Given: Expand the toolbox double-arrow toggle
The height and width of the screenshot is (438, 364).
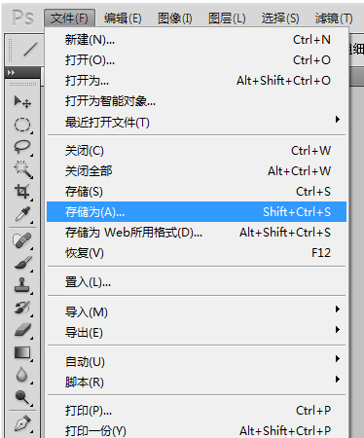Looking at the screenshot, I should point(11,72).
